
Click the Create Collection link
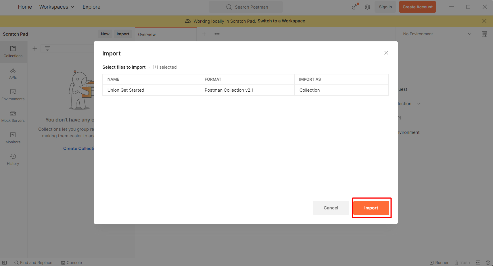(x=78, y=149)
